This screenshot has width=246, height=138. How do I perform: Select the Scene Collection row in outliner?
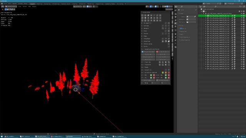click(208, 9)
